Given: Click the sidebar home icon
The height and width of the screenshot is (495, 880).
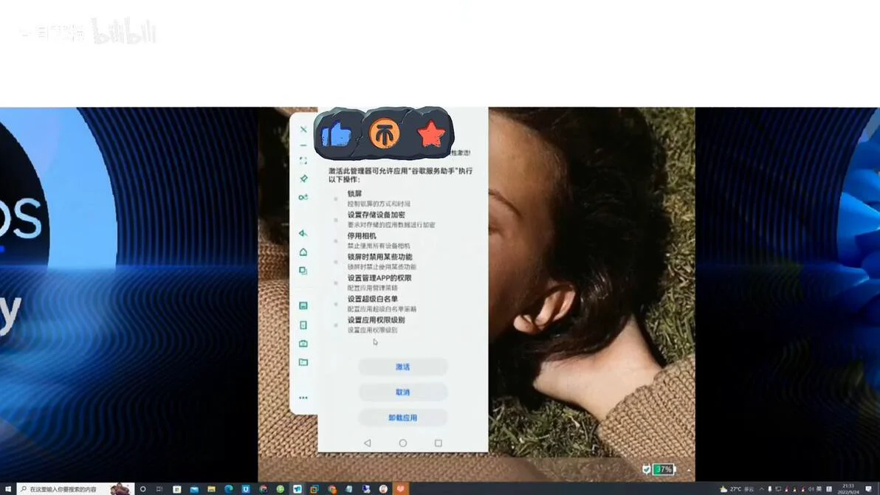Looking at the screenshot, I should pyautogui.click(x=303, y=252).
